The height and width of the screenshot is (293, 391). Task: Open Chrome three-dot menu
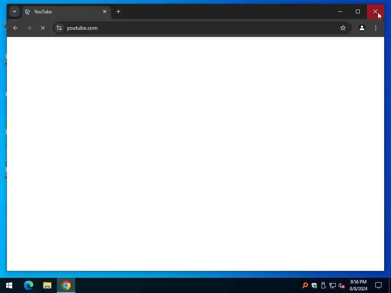point(376,28)
